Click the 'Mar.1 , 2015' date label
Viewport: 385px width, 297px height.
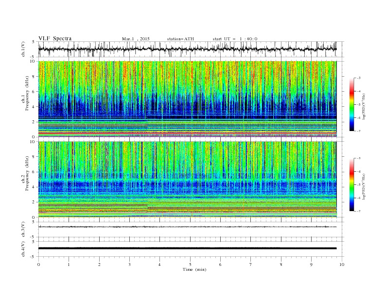[x=136, y=39]
